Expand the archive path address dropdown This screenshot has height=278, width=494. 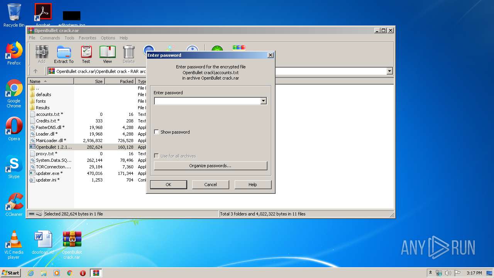point(389,71)
